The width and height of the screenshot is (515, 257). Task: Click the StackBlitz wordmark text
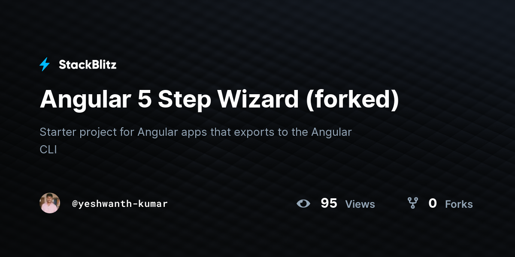(x=88, y=65)
